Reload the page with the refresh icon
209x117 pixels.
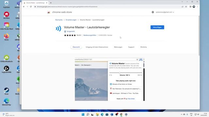click(31, 6)
